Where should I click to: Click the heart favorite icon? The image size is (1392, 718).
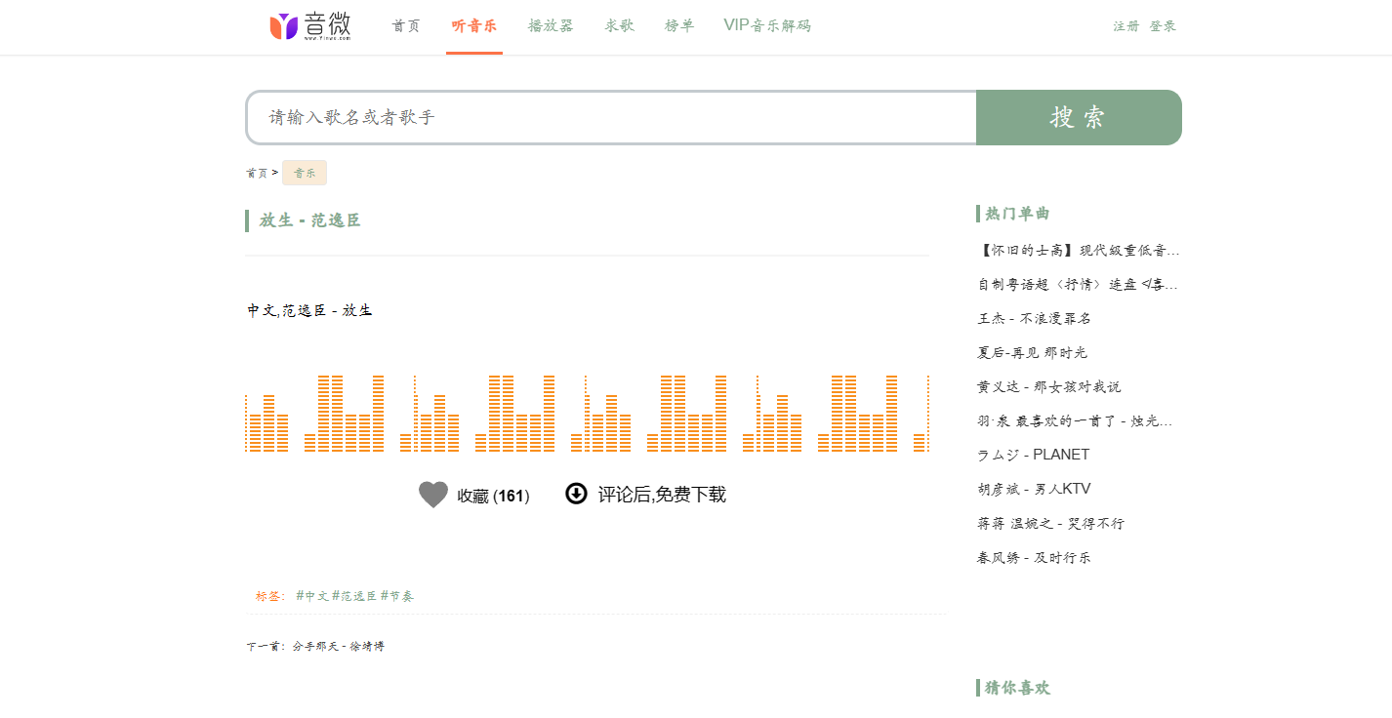coord(433,495)
